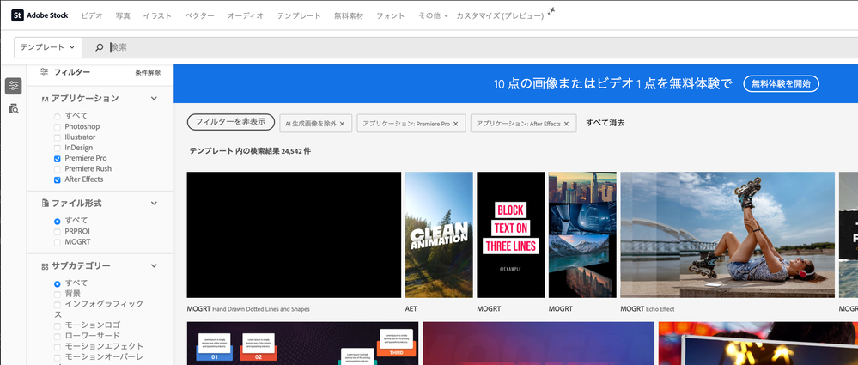Screen dimensions: 858x365
Task: Open the フォント navigation tab
Action: pyautogui.click(x=391, y=15)
